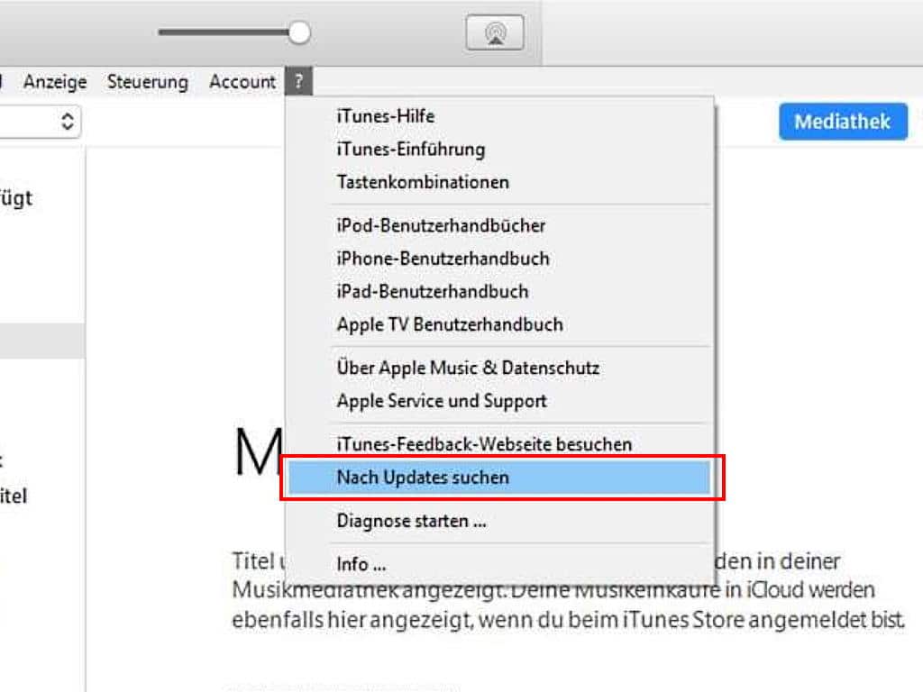Screen dimensions: 923x692
Task: Select iTunes-Hilfe from the menu
Action: click(499, 116)
